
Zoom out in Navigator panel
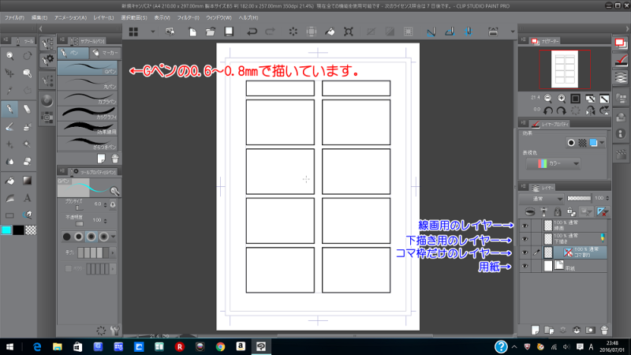pos(548,98)
